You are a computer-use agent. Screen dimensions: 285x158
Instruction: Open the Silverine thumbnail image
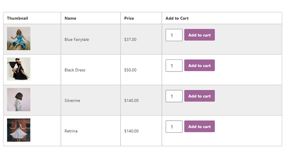click(19, 100)
